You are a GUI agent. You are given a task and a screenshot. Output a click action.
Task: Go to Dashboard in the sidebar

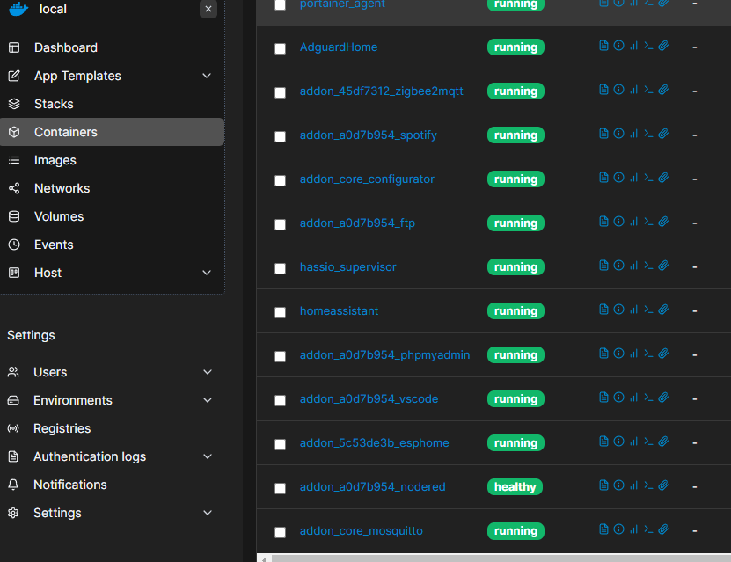coord(66,47)
